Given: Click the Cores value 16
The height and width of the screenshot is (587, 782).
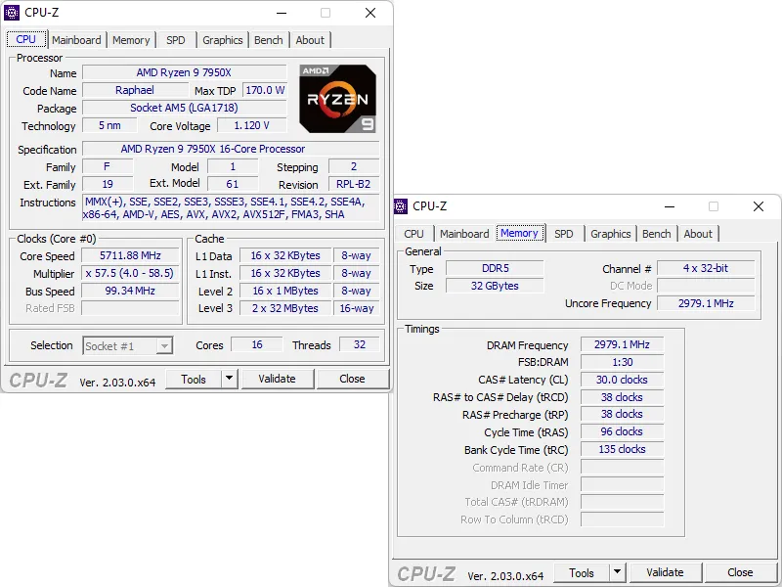Looking at the screenshot, I should (x=257, y=344).
